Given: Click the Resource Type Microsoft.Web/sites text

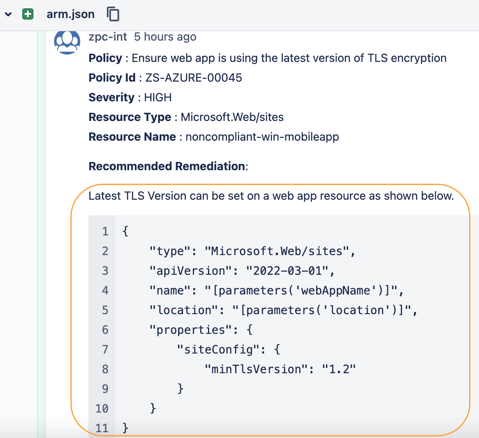Looking at the screenshot, I should (232, 117).
